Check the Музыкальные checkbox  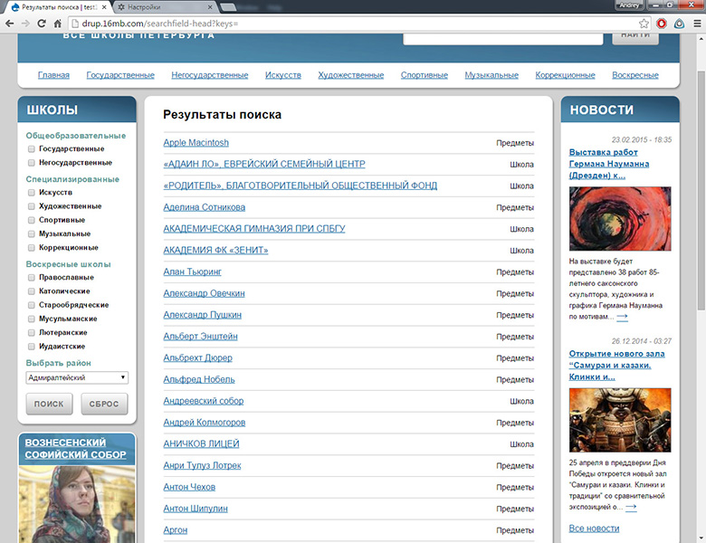(31, 234)
